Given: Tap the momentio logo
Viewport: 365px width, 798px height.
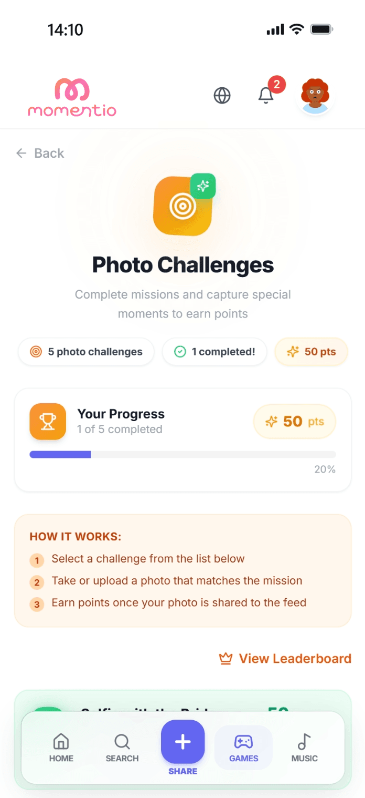Looking at the screenshot, I should tap(72, 97).
